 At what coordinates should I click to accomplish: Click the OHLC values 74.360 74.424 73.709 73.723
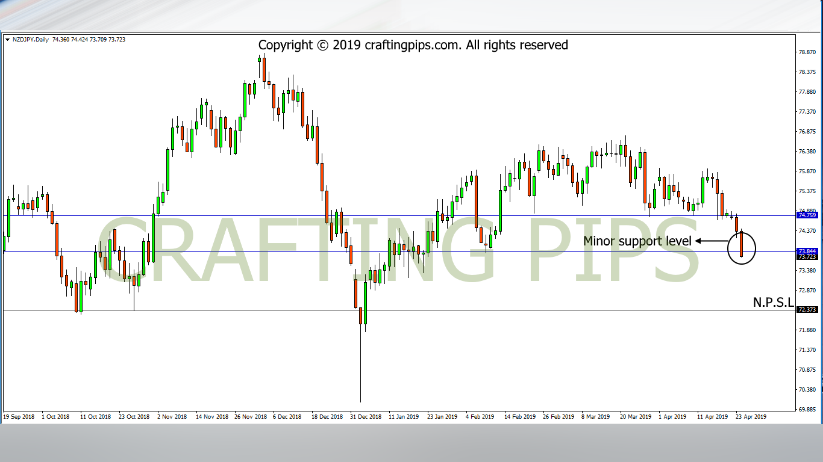[x=89, y=40]
